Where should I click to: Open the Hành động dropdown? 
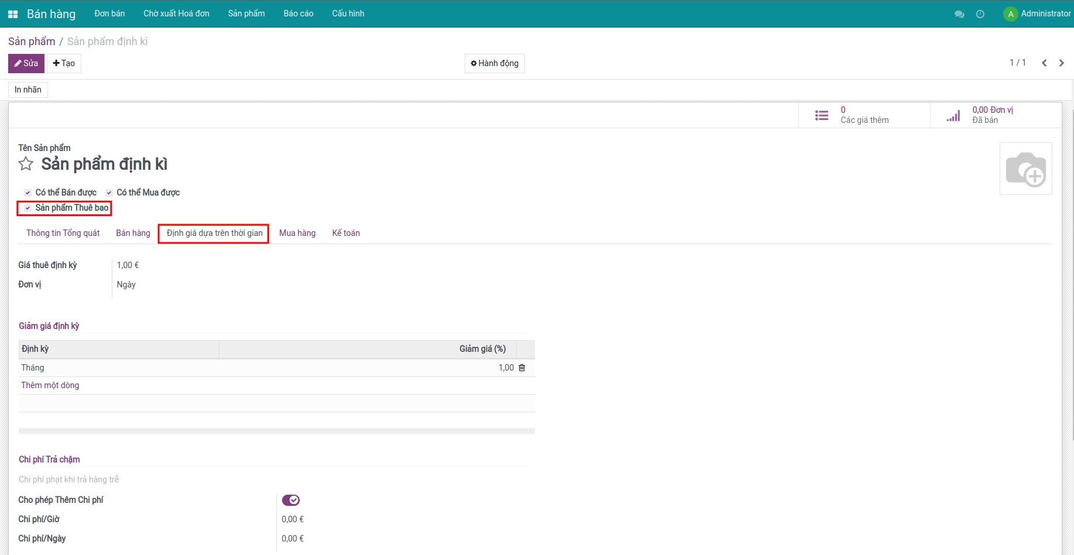point(495,63)
